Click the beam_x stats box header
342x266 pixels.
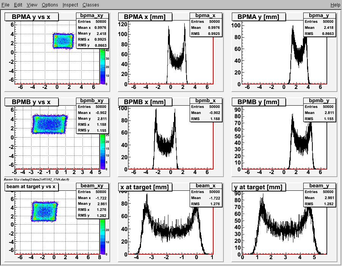[206, 185]
